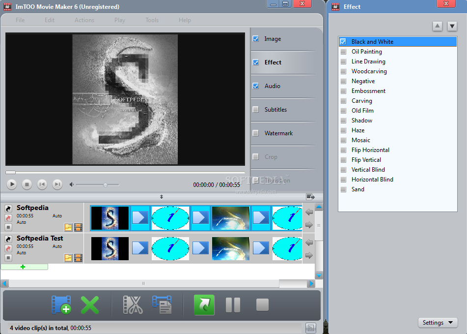Click timeline vertical scrollbar down arrow
Image resolution: width=467 pixels, height=334 pixels.
coord(319,275)
